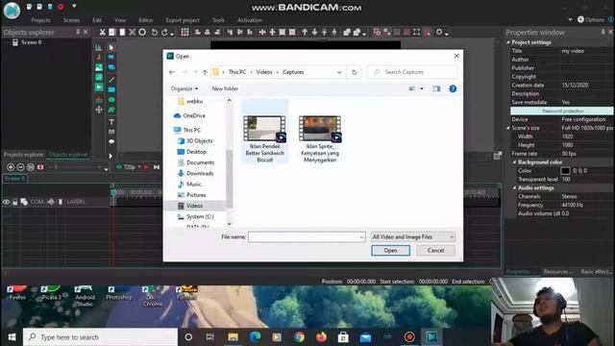Open the Organize dropdown in the Open dialog
615x346 pixels.
pos(184,88)
